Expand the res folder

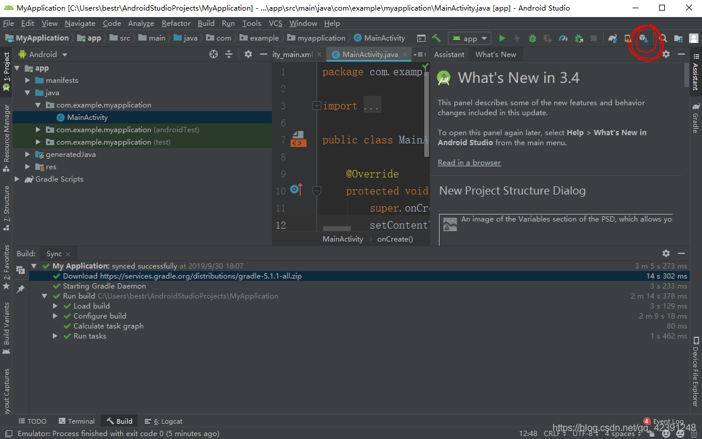pos(27,166)
